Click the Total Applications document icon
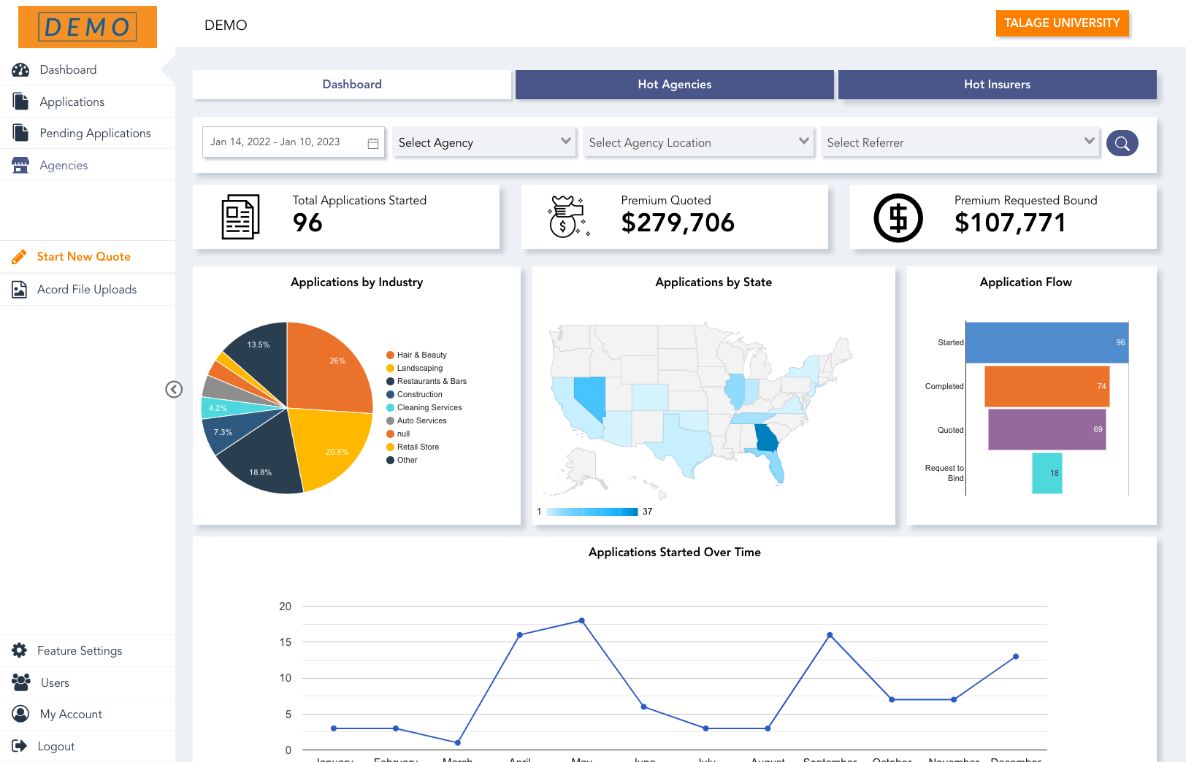The width and height of the screenshot is (1186, 762). [x=240, y=217]
